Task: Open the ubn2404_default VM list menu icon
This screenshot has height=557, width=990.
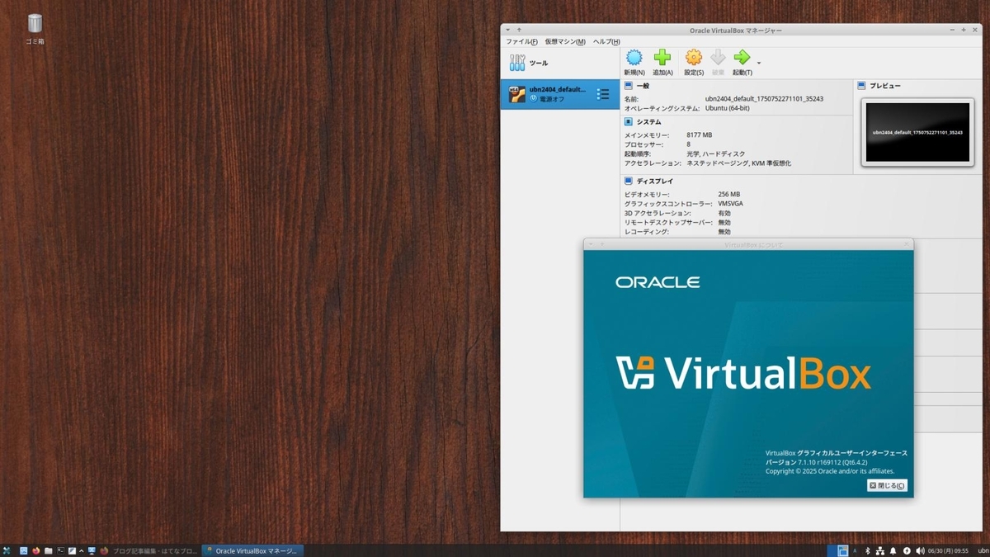Action: pyautogui.click(x=603, y=94)
